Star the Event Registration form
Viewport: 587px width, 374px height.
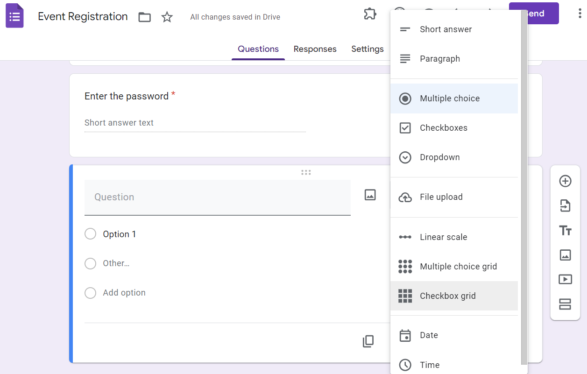(167, 17)
